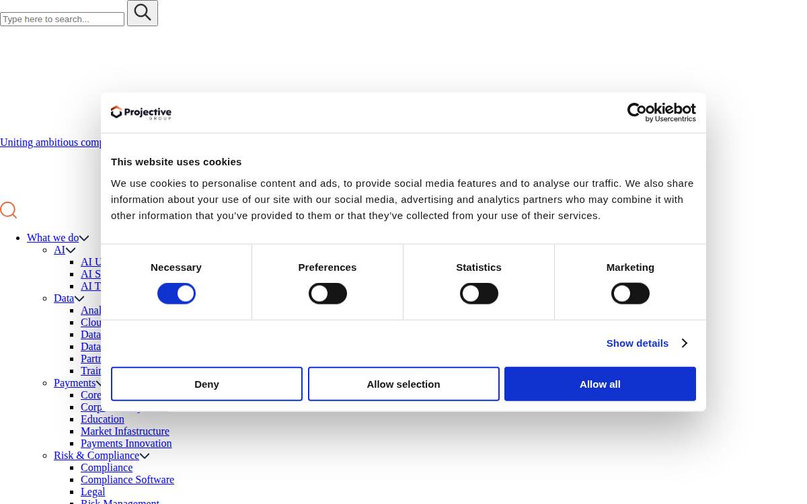
Task: Click the Deny button
Action: [x=206, y=384]
